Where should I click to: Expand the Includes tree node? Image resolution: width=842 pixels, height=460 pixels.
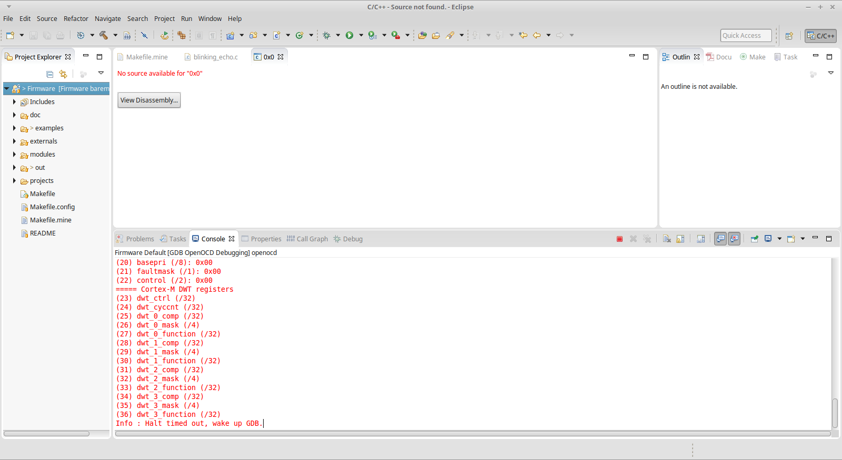pyautogui.click(x=14, y=101)
